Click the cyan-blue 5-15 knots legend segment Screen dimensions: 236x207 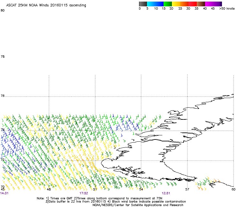[155, 4]
